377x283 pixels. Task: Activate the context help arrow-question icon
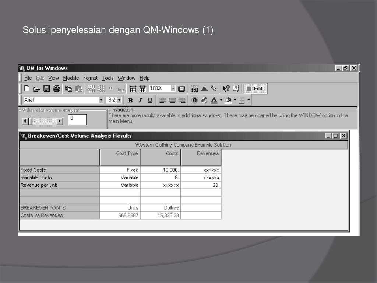[226, 89]
